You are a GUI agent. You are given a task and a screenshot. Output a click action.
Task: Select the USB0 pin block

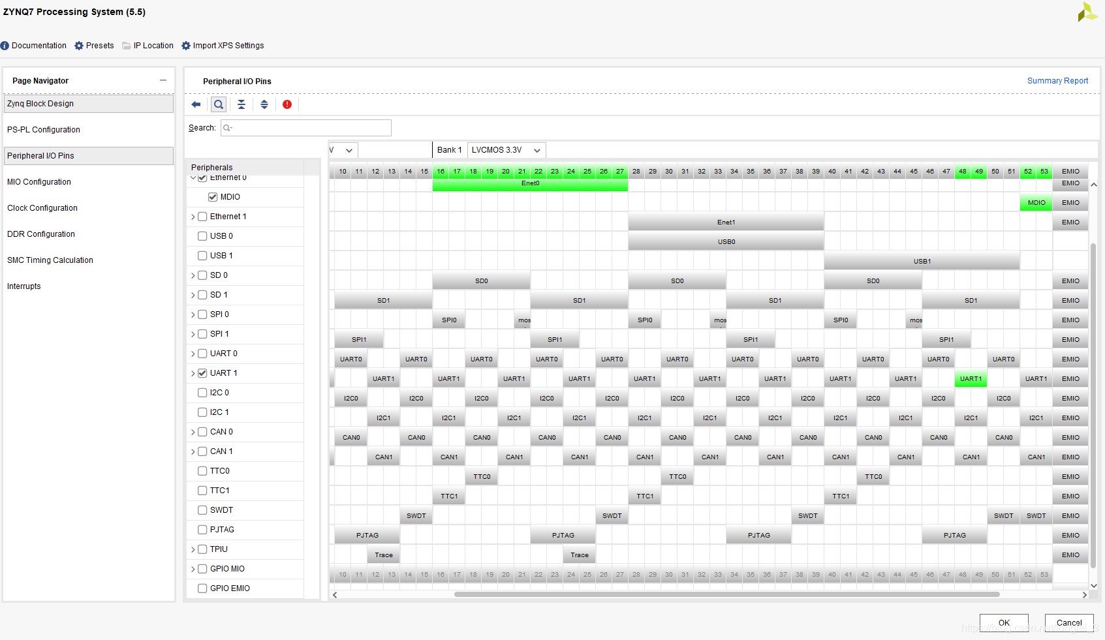pyautogui.click(x=726, y=242)
